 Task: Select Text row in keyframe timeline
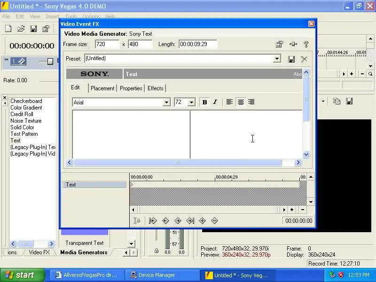pyautogui.click(x=94, y=185)
